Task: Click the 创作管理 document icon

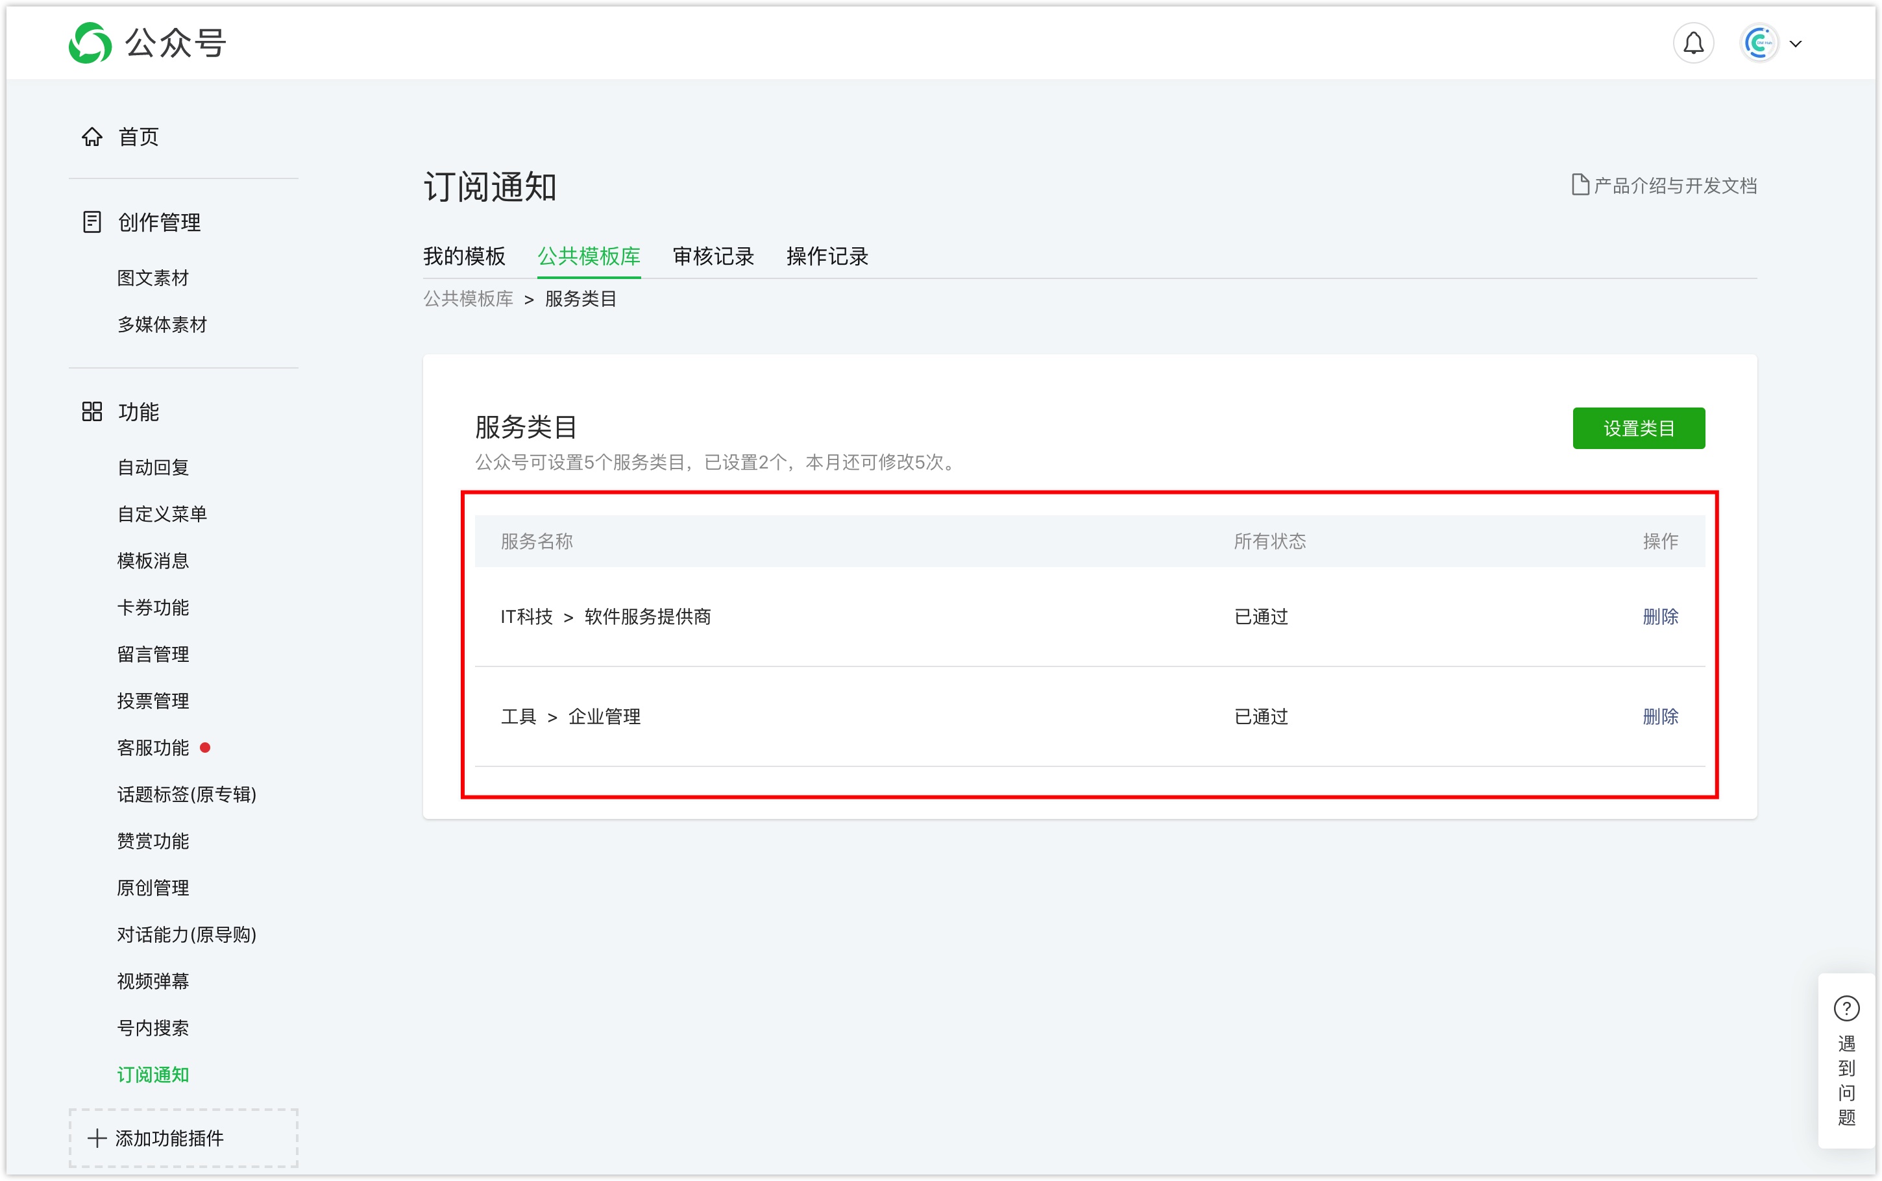Action: 92,222
